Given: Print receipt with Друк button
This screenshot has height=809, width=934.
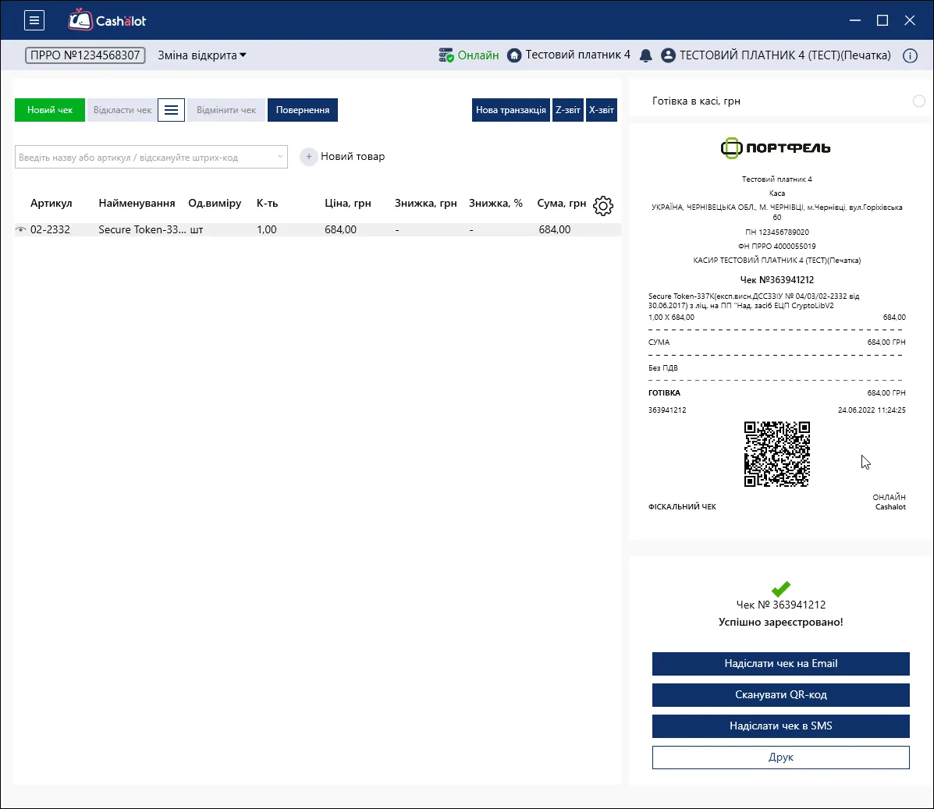Looking at the screenshot, I should tap(781, 758).
